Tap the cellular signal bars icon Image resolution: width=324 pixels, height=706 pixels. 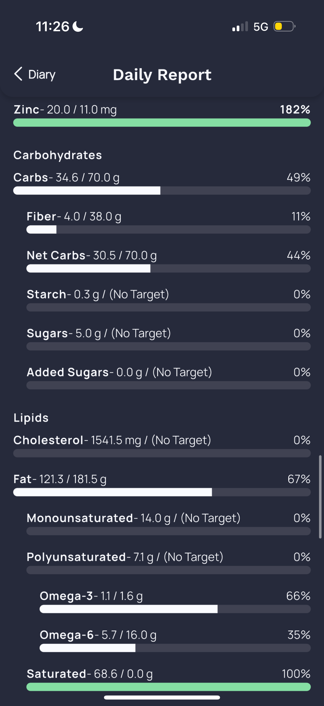[240, 27]
